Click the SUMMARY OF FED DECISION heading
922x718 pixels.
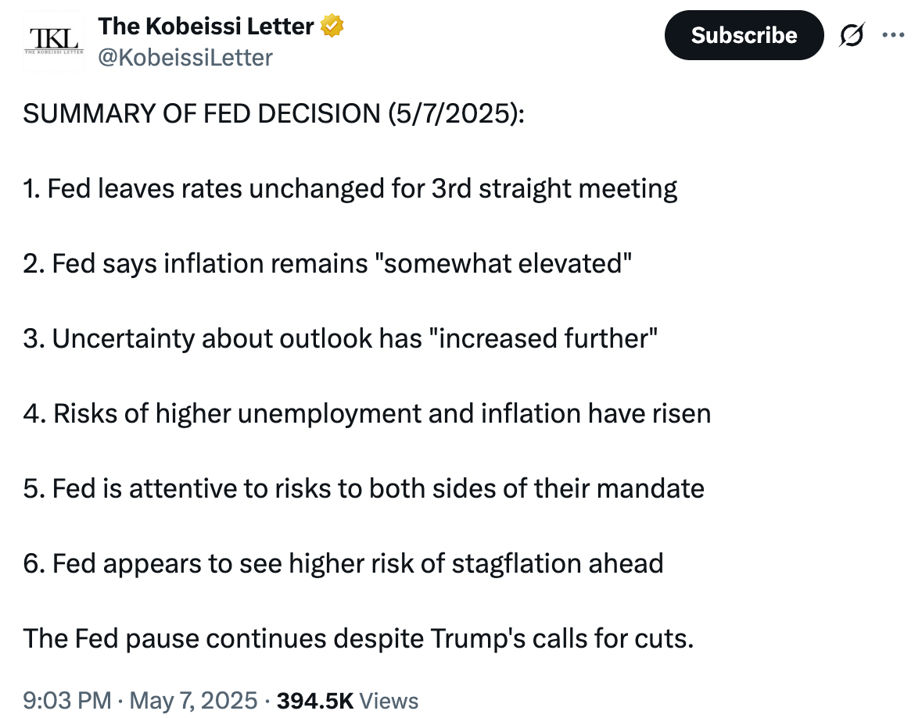pos(201,114)
